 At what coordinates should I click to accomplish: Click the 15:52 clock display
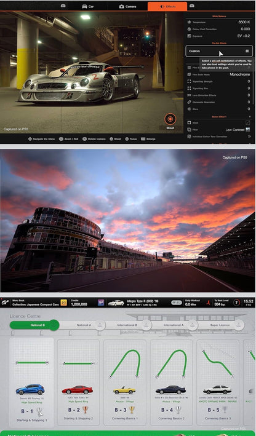pos(249,301)
